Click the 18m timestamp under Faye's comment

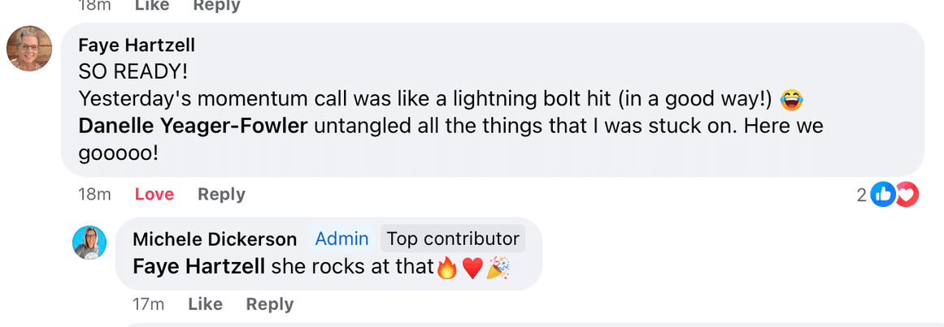(94, 194)
